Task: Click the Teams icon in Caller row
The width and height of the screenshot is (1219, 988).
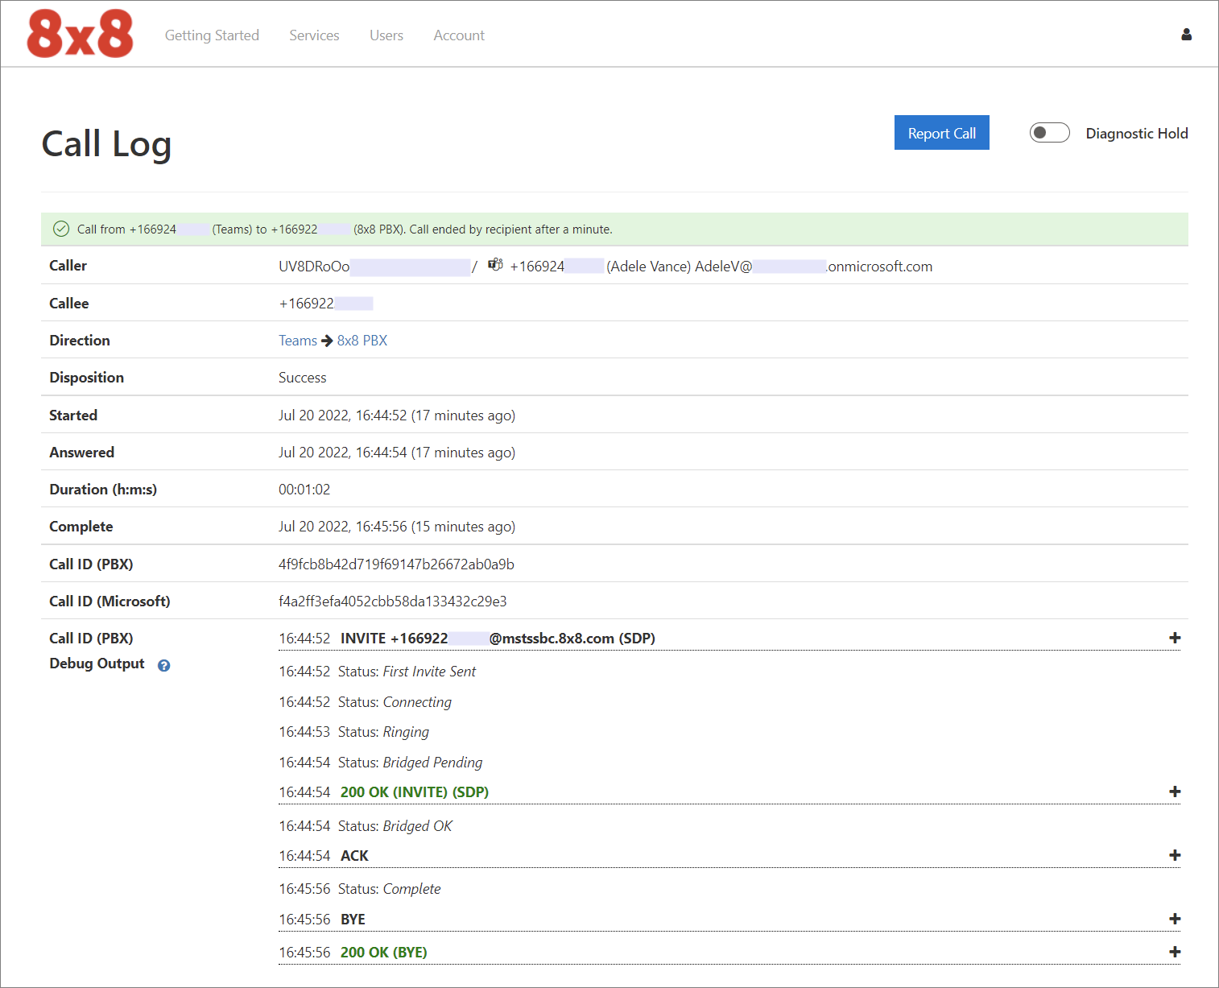Action: coord(495,265)
